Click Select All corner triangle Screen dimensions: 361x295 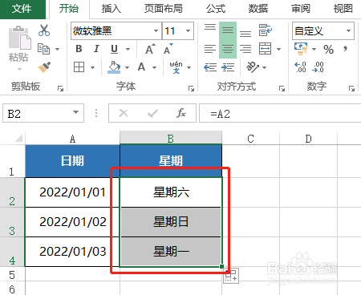[x=18, y=138]
